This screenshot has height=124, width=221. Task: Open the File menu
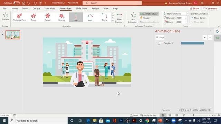click(x=4, y=8)
